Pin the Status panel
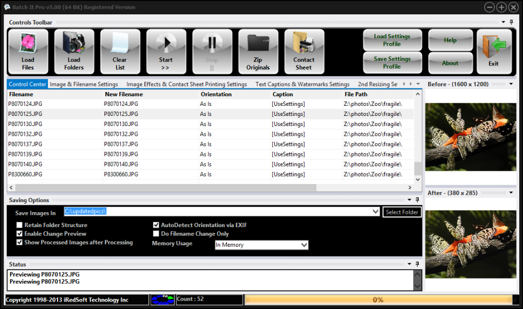Screen dimensions: 523x309 417,264
